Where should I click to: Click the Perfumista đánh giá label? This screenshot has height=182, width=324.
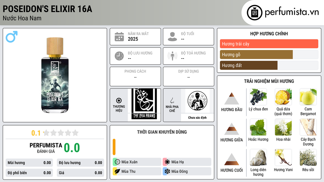[46, 148]
